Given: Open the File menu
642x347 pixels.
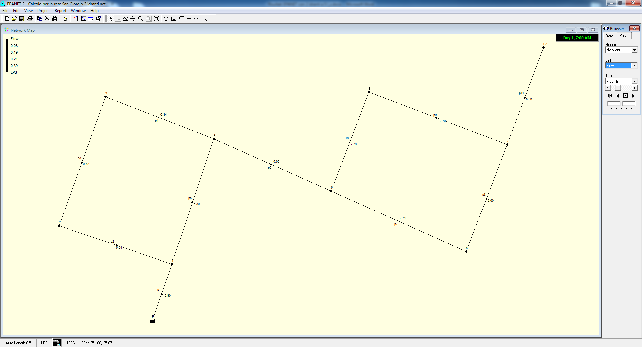Looking at the screenshot, I should (x=5, y=11).
